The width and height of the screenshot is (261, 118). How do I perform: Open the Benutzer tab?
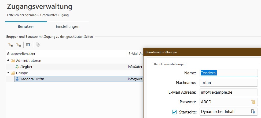click(26, 26)
